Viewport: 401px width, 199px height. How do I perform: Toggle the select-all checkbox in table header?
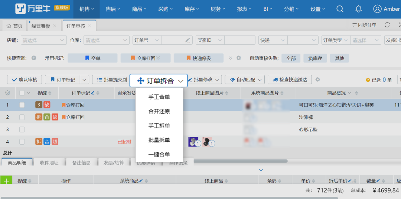coord(22,93)
